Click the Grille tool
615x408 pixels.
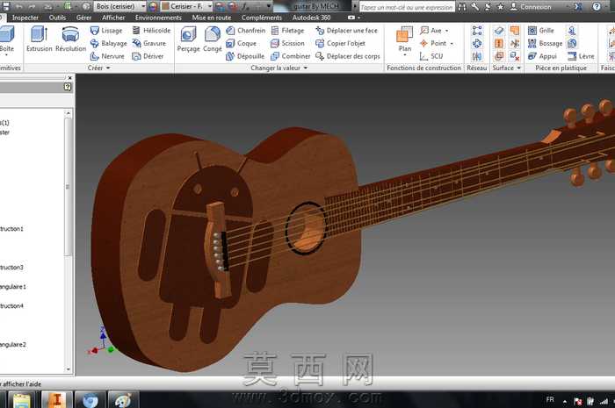541,30
